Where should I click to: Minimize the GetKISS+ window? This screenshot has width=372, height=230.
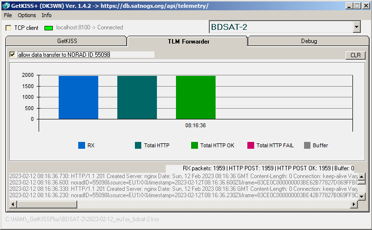(x=349, y=6)
